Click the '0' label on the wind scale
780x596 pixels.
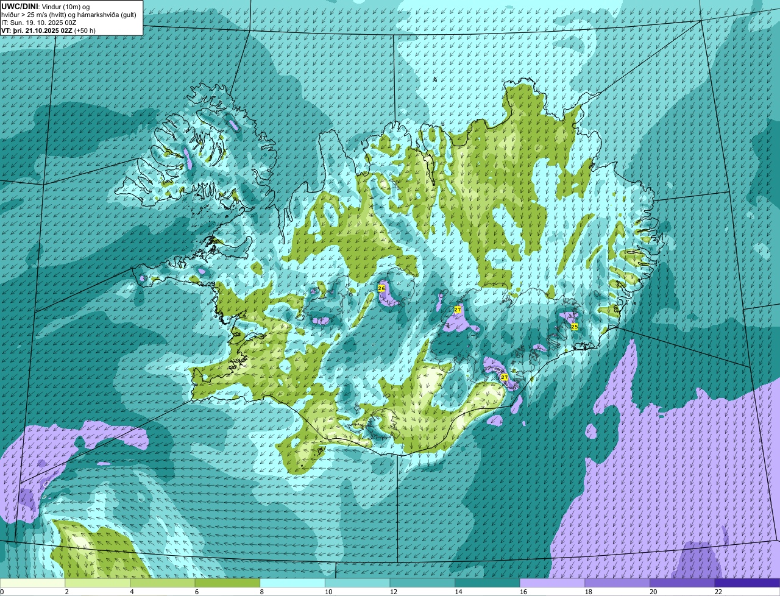pyautogui.click(x=2, y=592)
